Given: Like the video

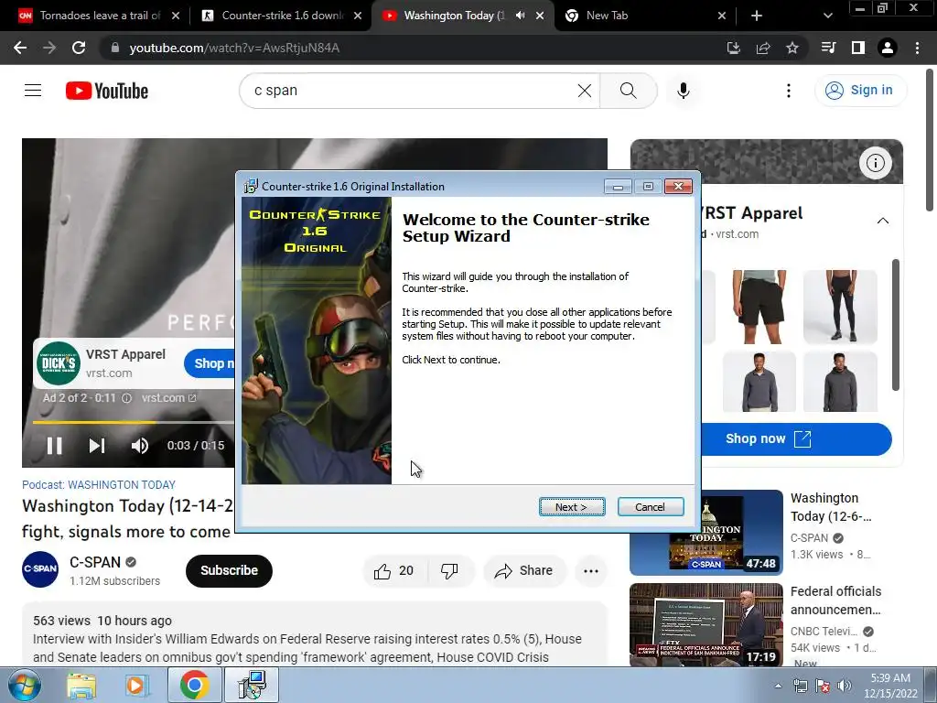Looking at the screenshot, I should tap(393, 571).
